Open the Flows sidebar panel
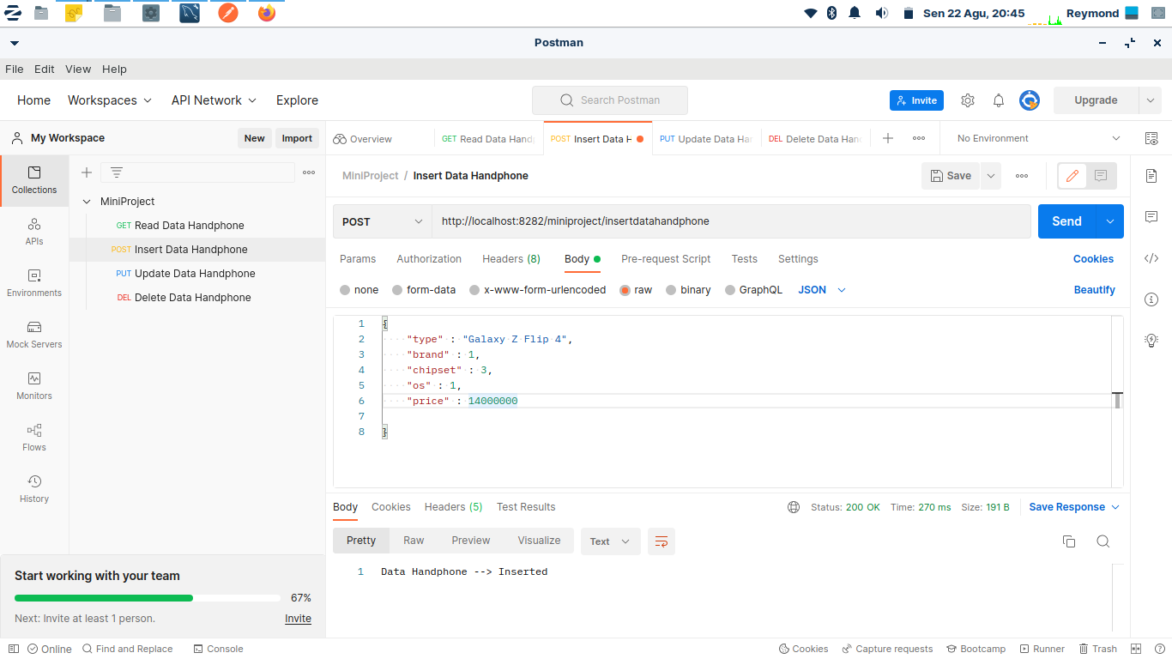1172x659 pixels. (x=34, y=438)
